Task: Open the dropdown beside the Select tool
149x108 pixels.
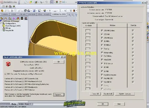Action: click(54, 2)
